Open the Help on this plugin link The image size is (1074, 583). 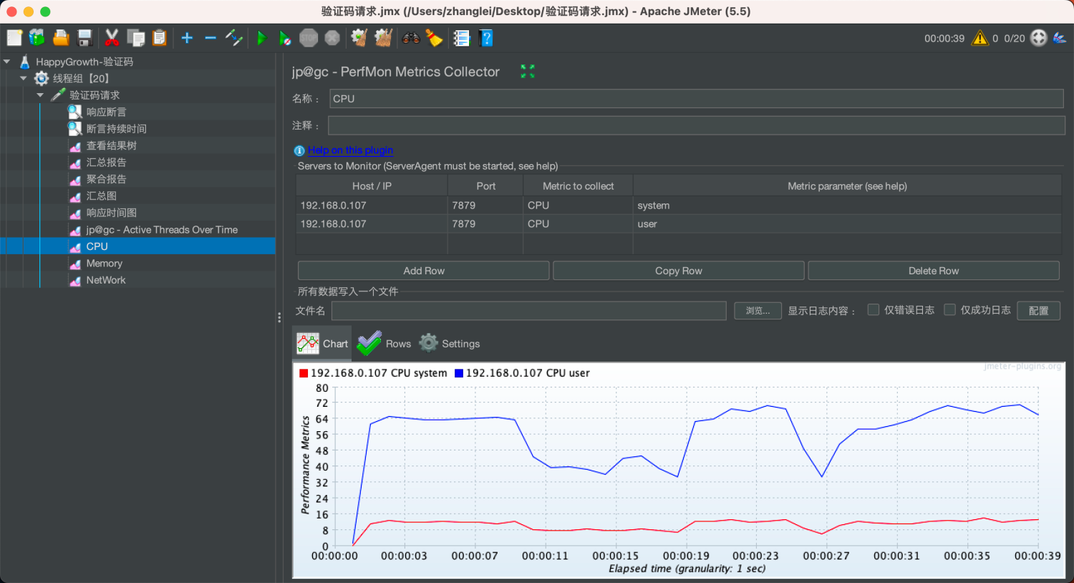tap(350, 150)
